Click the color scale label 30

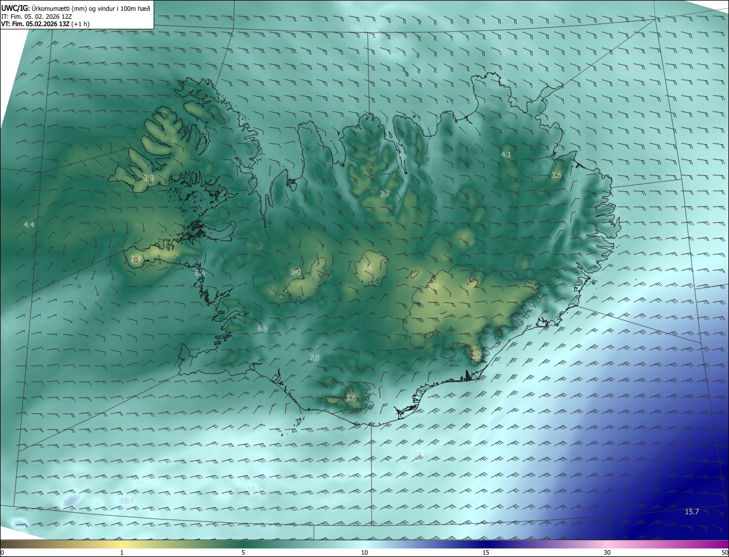pos(607,553)
